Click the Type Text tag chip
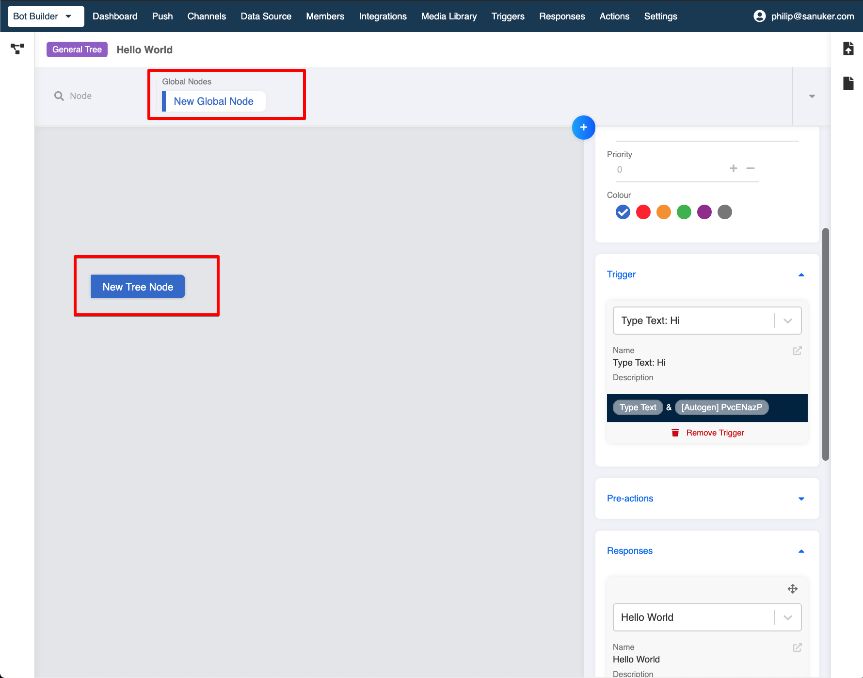Viewport: 863px width, 678px height. click(638, 407)
